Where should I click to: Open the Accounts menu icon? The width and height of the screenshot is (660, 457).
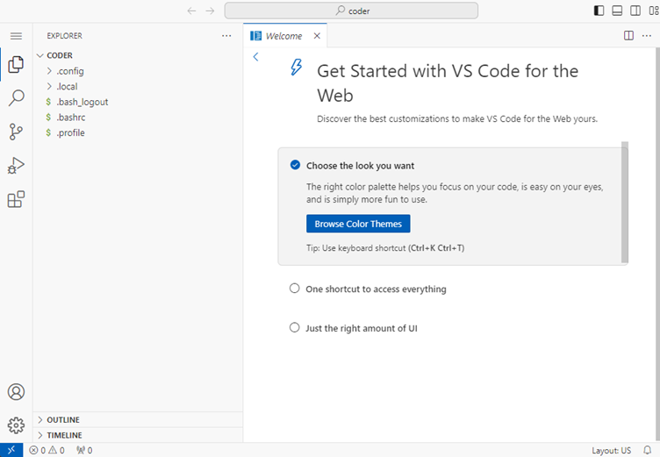click(x=16, y=392)
